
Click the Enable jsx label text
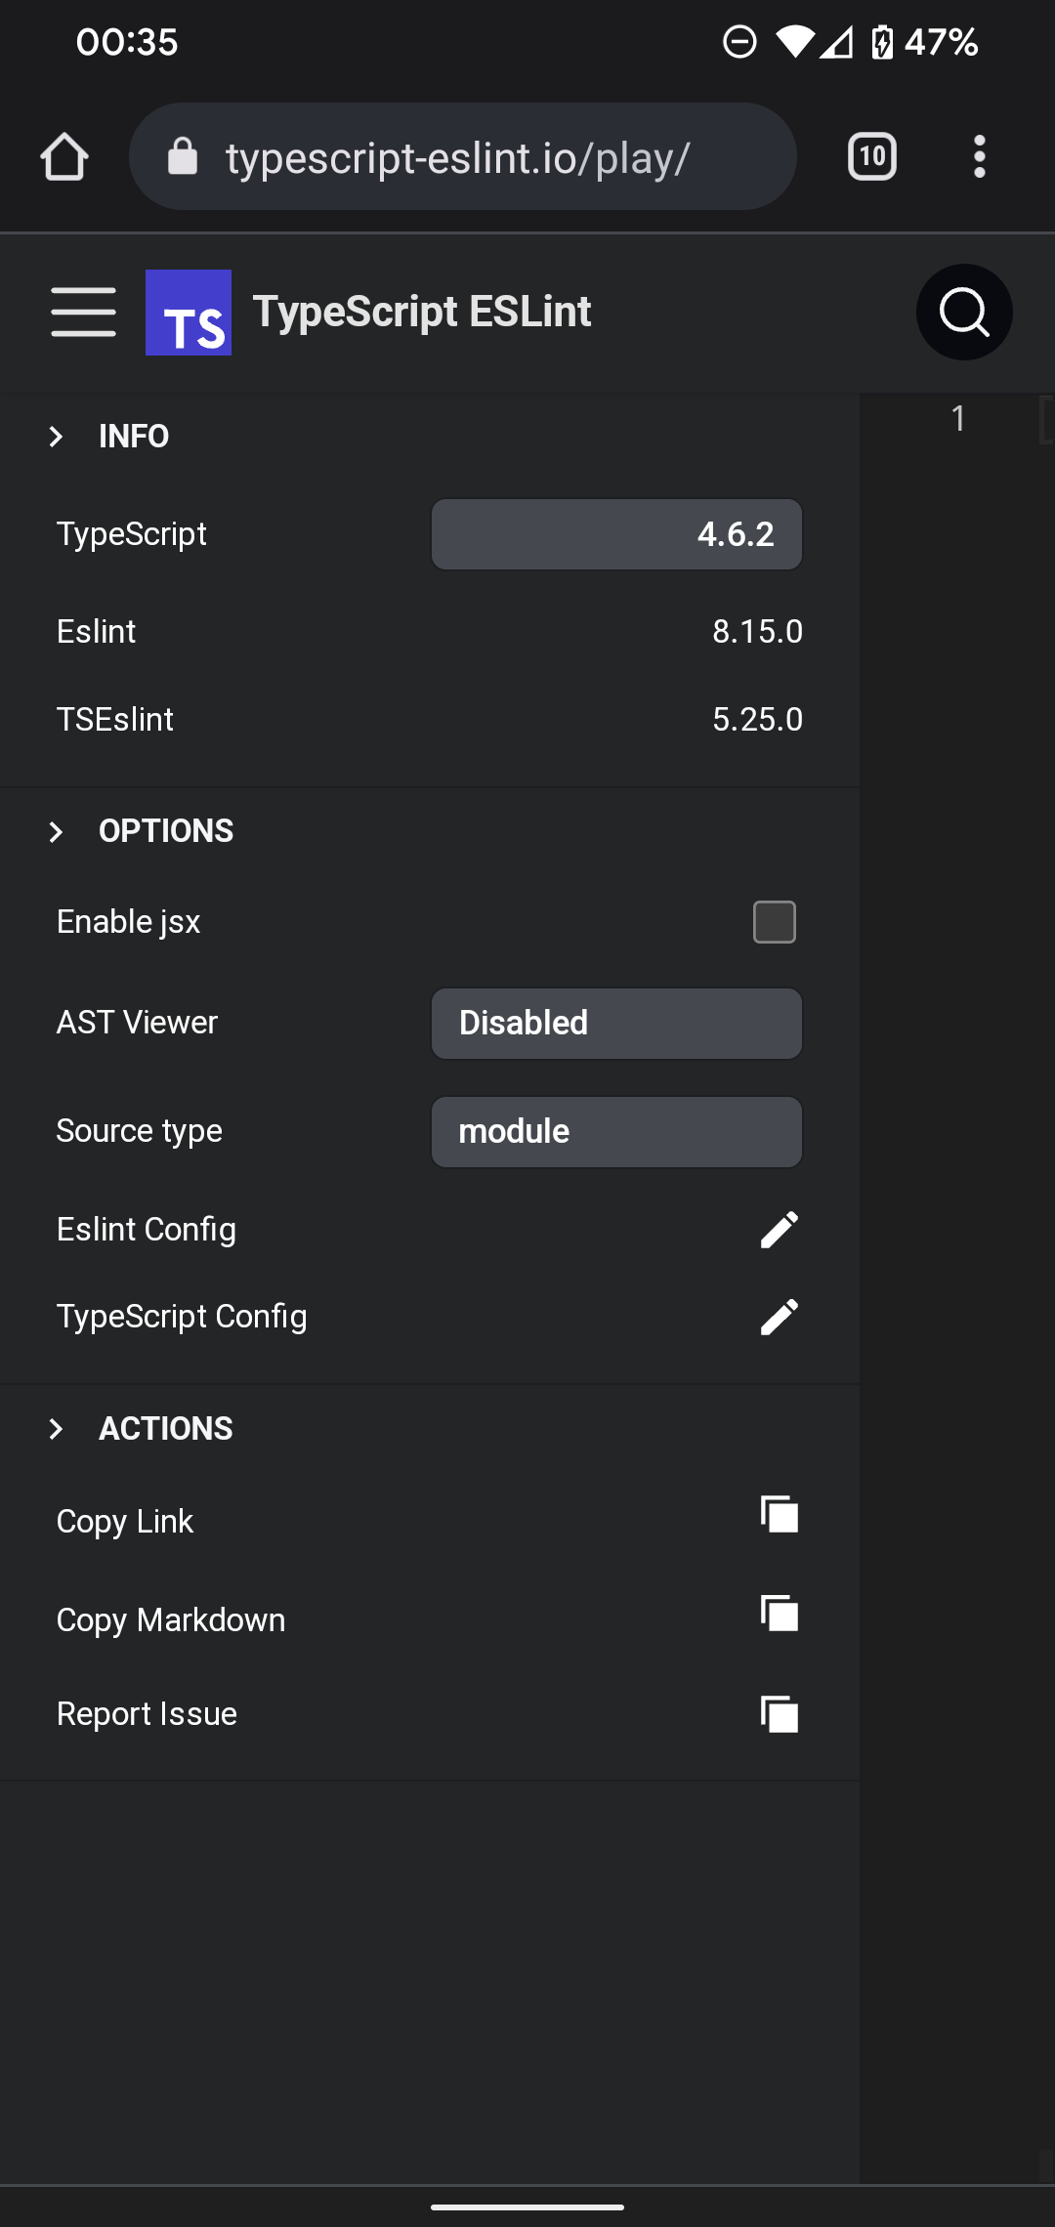tap(129, 922)
